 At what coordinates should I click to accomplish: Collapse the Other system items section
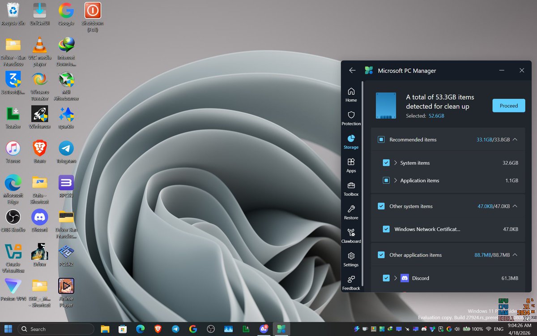[x=515, y=207]
